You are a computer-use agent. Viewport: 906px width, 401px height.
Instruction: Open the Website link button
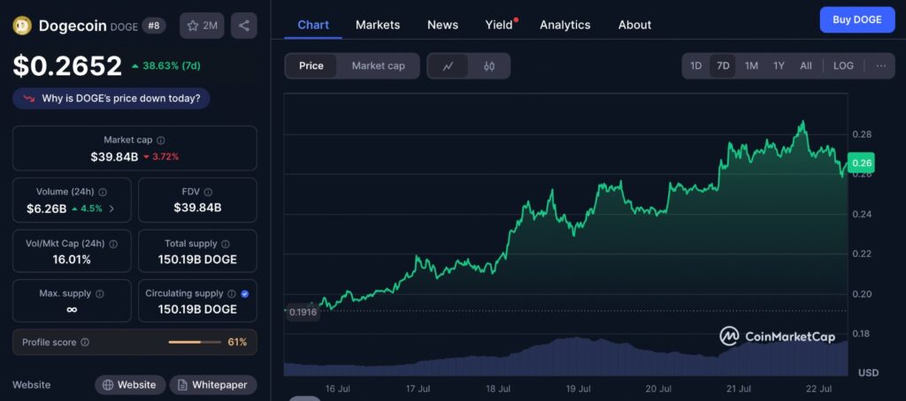(130, 385)
